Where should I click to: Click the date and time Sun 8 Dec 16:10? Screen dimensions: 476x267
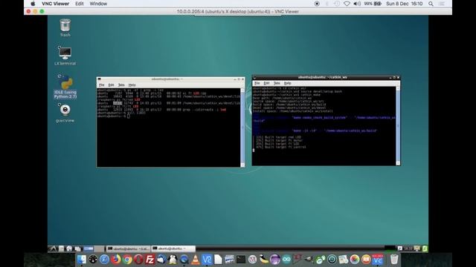(x=404, y=4)
